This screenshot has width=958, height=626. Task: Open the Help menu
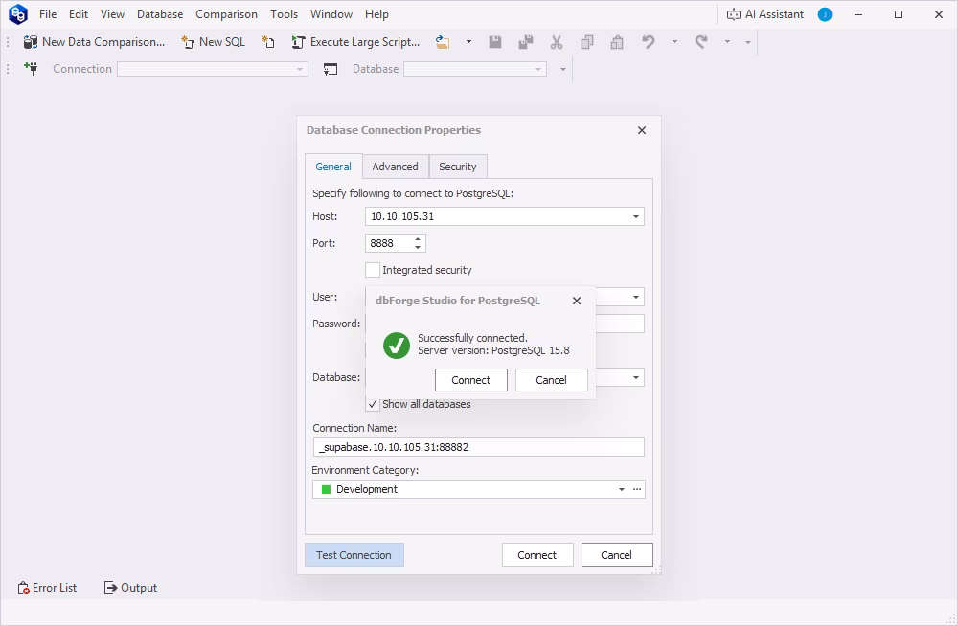click(x=376, y=14)
